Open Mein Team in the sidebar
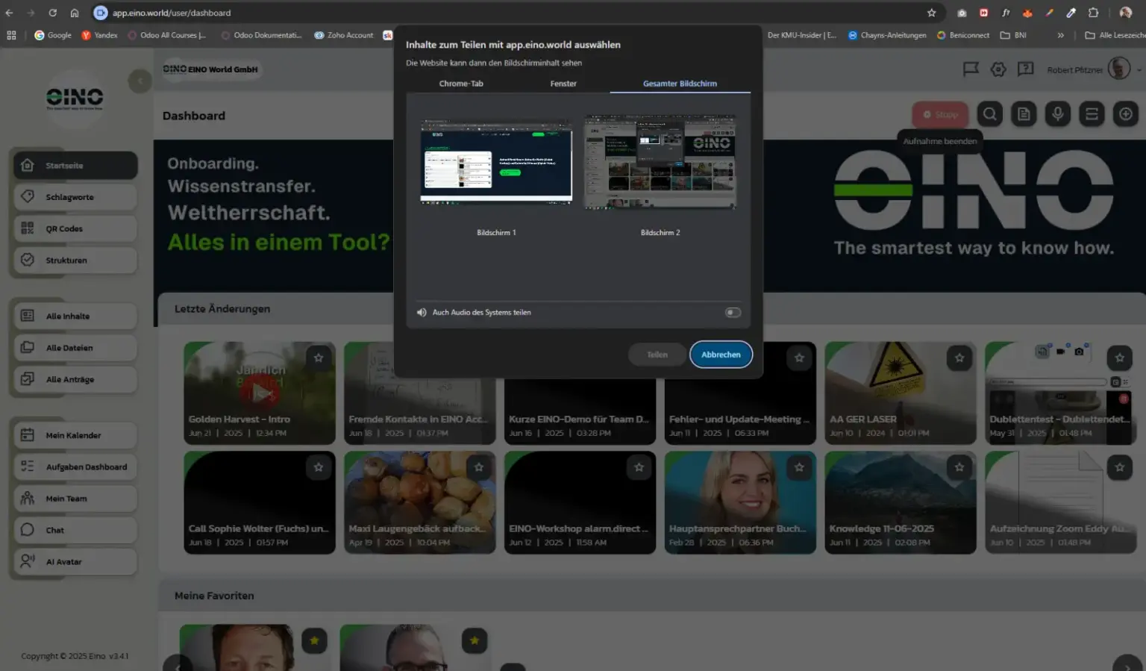Viewport: 1146px width, 671px height. click(75, 499)
